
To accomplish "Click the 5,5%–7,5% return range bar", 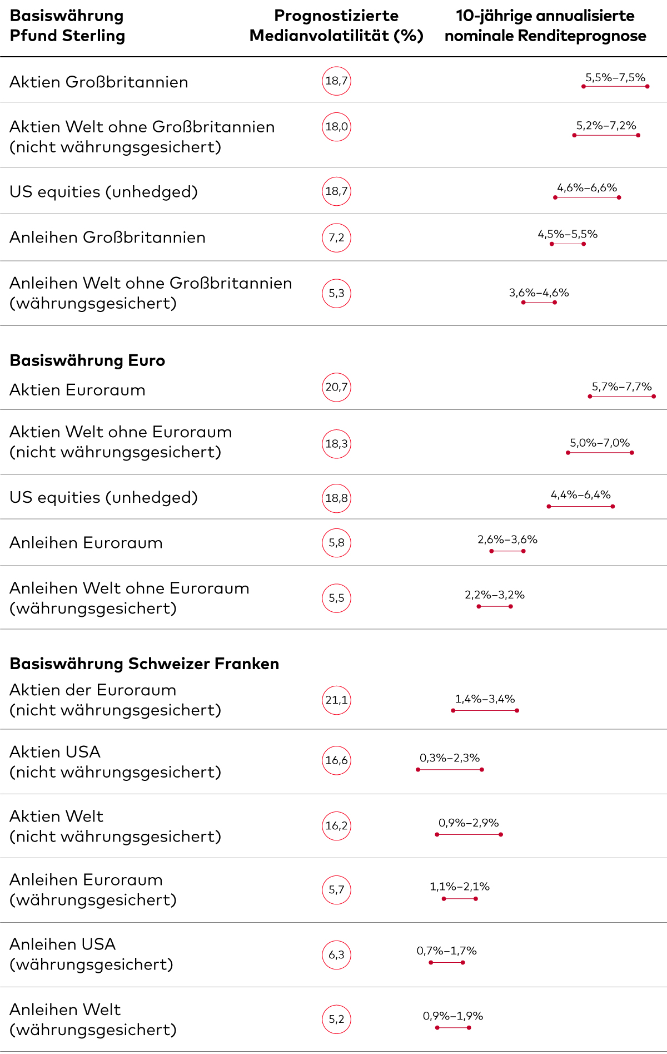I will coord(615,86).
